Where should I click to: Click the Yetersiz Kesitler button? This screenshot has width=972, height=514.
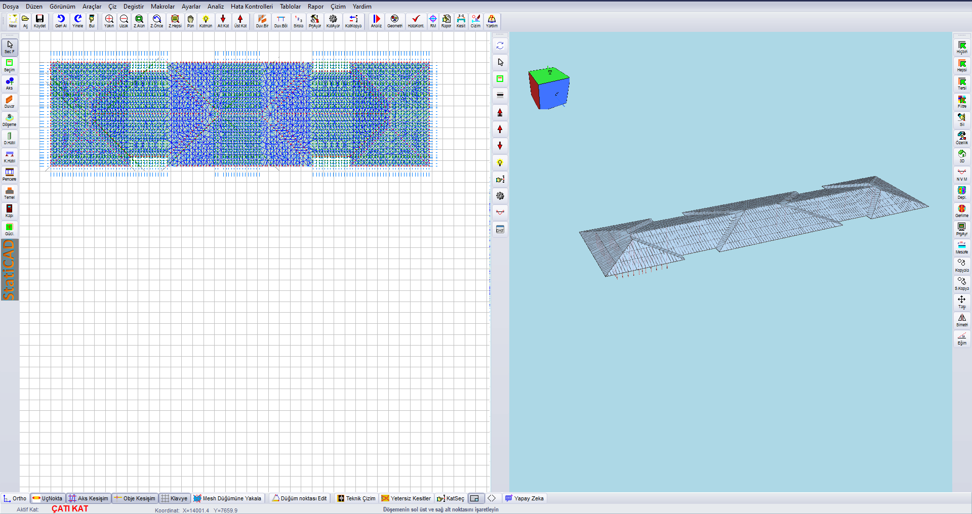click(x=406, y=498)
